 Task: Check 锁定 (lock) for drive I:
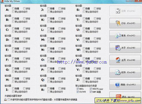[x=24, y=89]
